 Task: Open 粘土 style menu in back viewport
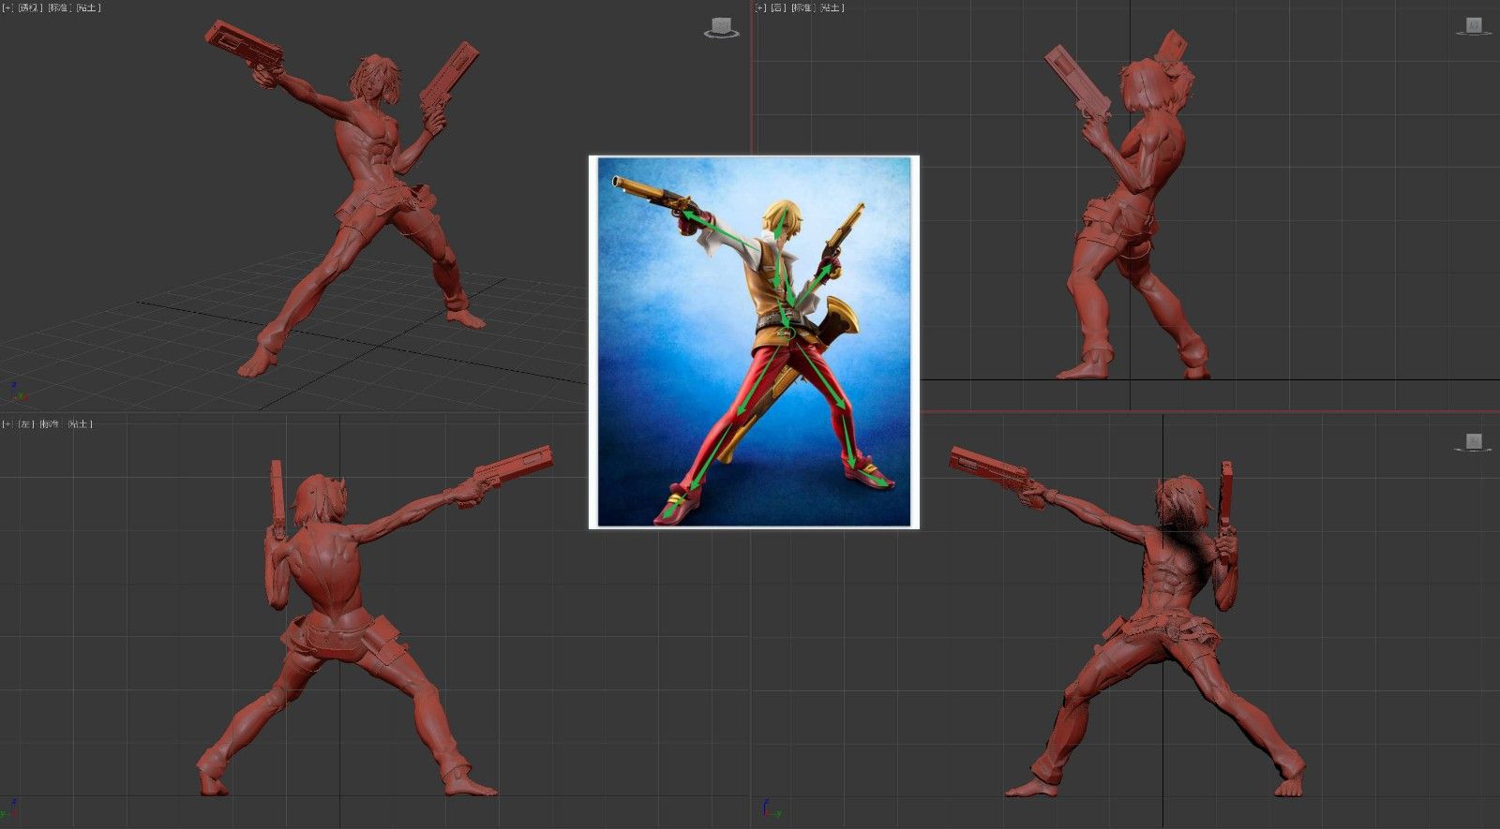[x=832, y=7]
